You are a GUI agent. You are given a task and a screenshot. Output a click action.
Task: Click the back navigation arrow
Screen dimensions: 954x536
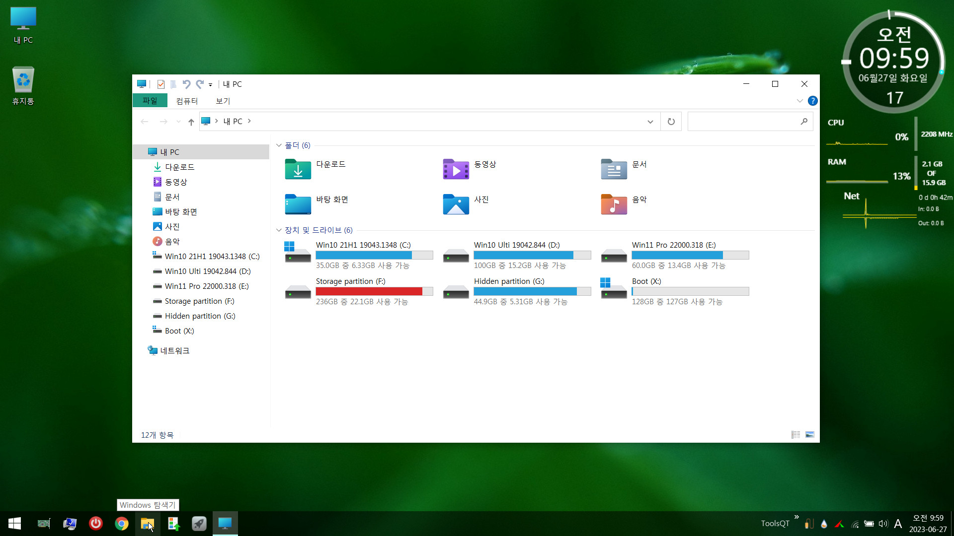(145, 122)
